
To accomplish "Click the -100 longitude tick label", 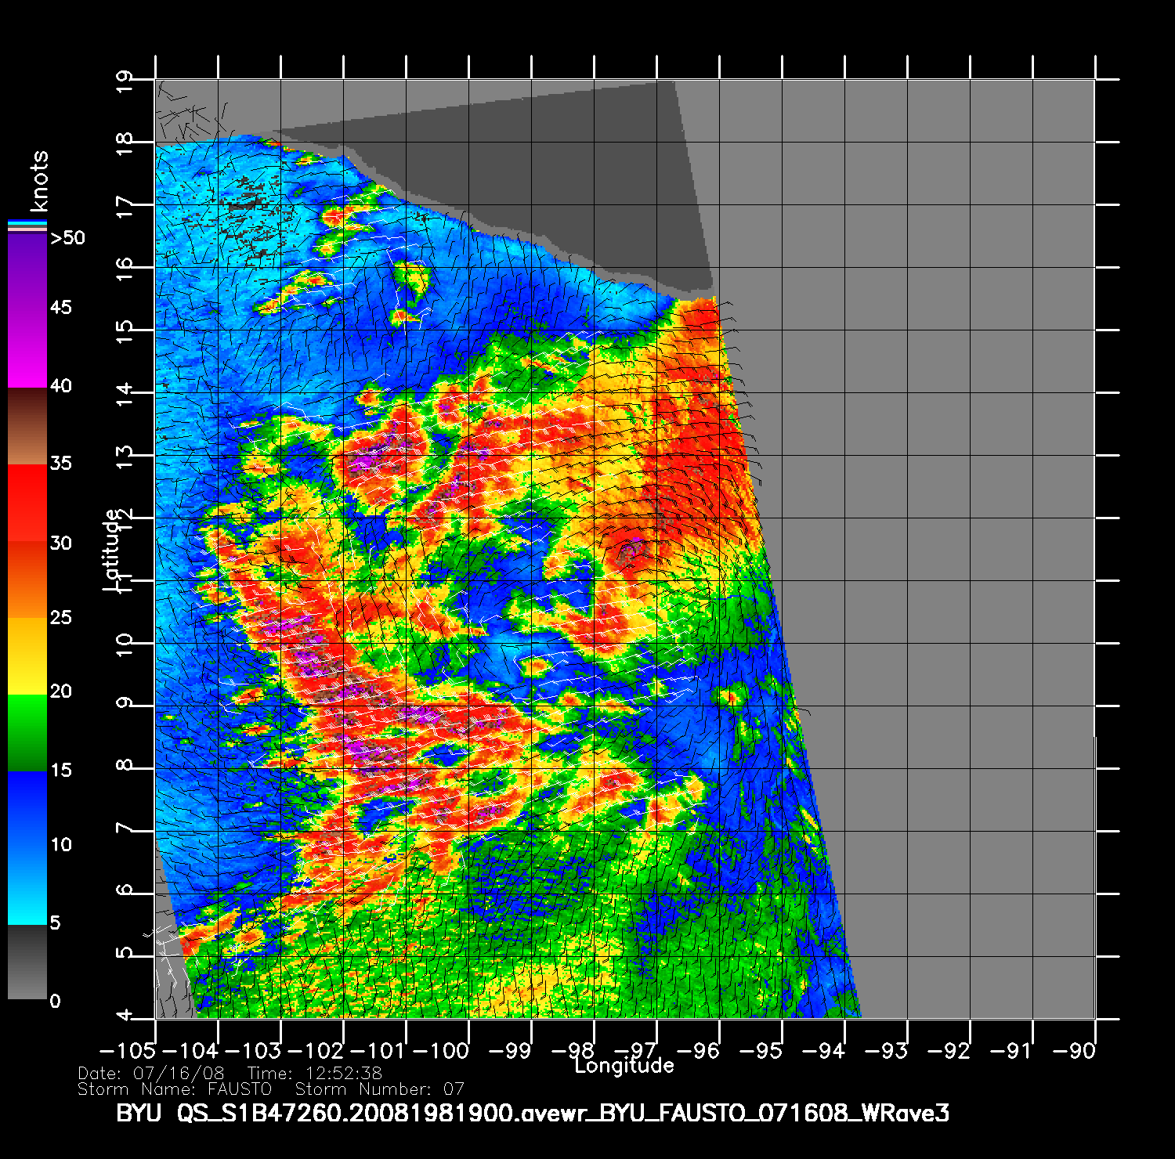I will click(440, 1050).
